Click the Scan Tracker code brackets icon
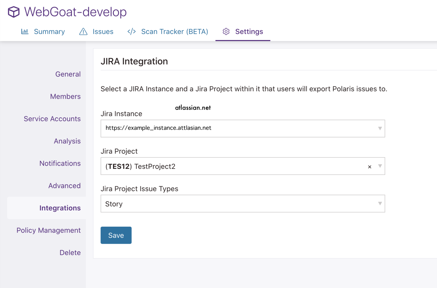This screenshot has width=437, height=288. (x=132, y=31)
